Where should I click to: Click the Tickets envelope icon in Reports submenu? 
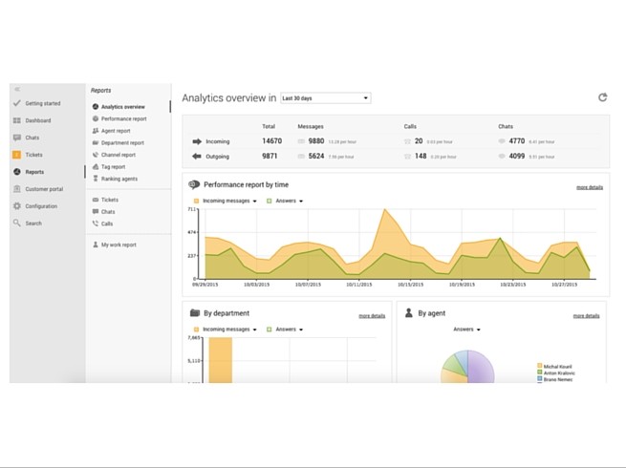point(96,200)
